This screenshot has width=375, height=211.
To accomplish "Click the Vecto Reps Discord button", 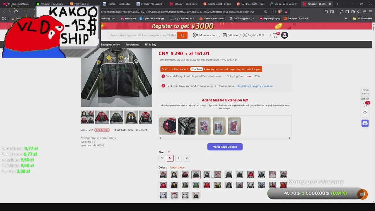I will tap(225, 147).
